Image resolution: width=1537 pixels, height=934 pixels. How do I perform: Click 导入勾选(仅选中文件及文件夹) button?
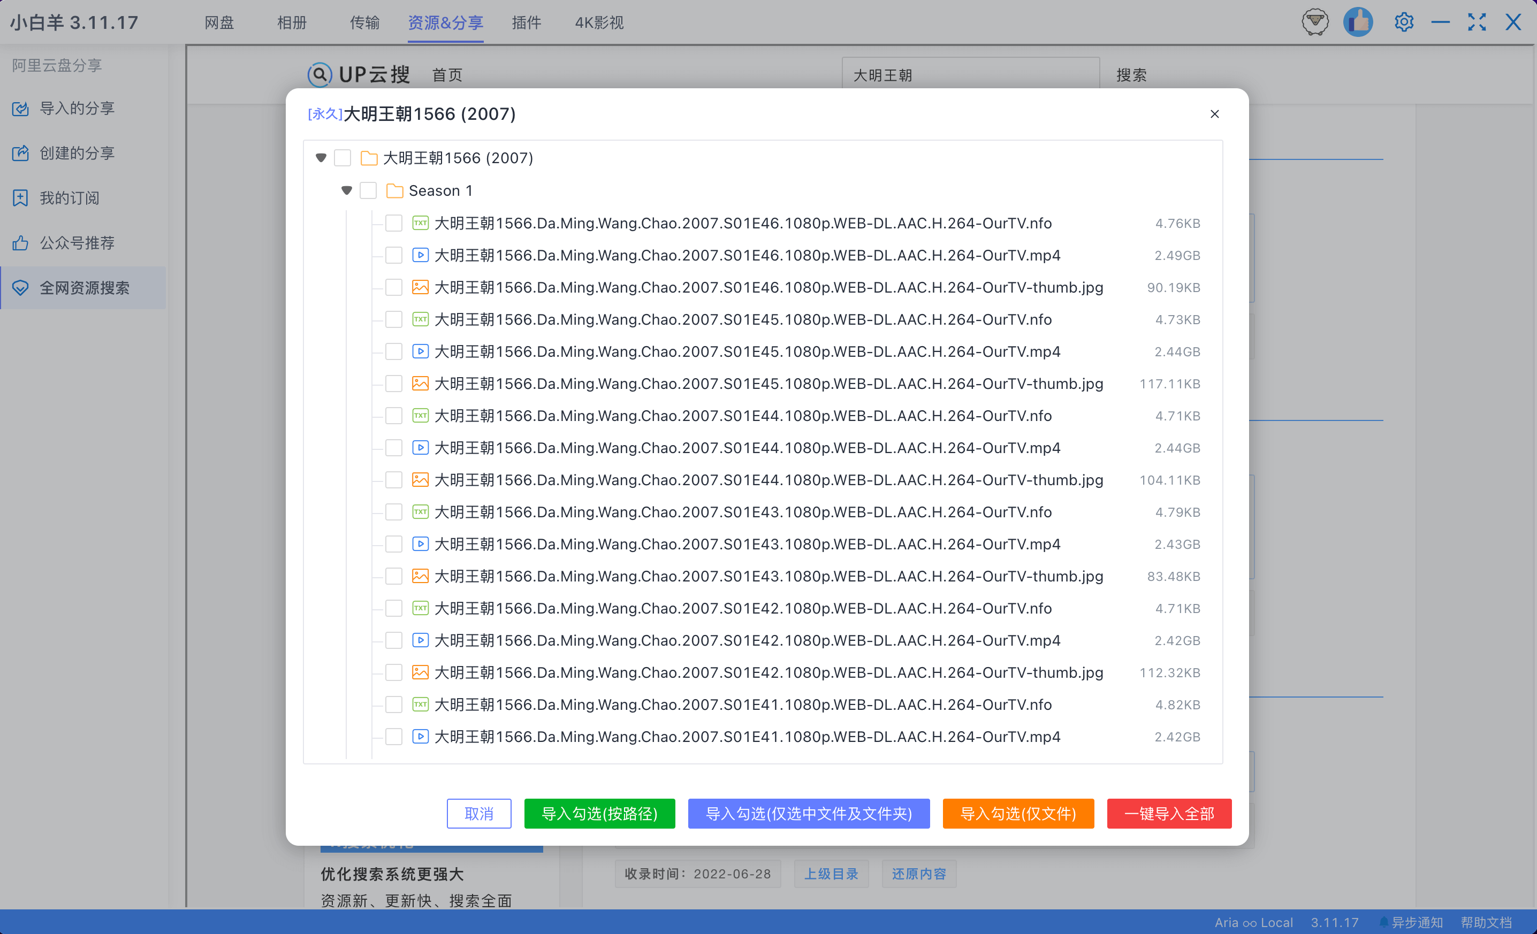pos(809,814)
